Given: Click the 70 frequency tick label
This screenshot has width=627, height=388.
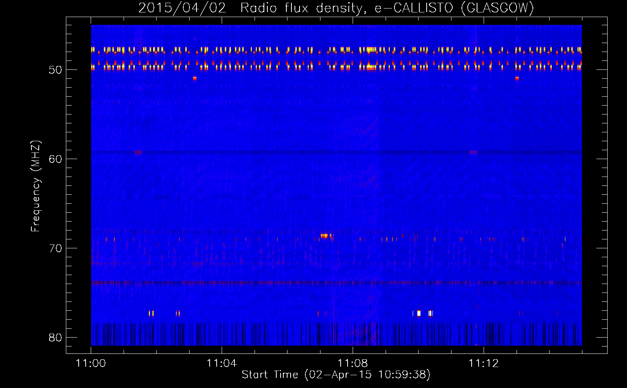Looking at the screenshot, I should point(55,249).
